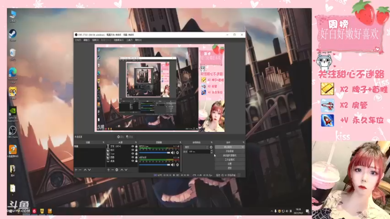Click the 退出 exit button in Controls
Screen dimensions: 390x219
coord(230,168)
